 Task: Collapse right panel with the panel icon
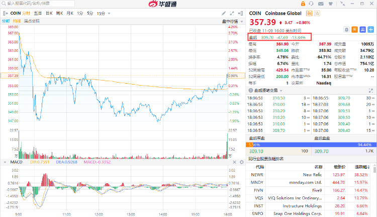pos(240,13)
